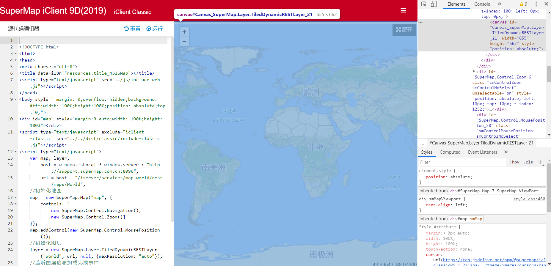Screen dimensions: 551x266
Task: Click the DevTools elements panel scrollbar
Action: 549,74
